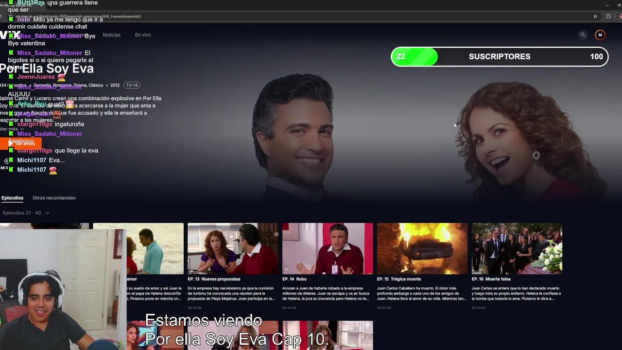Focus the browser address bar URL
Screen dimensions: 622x350
(x=78, y=16)
